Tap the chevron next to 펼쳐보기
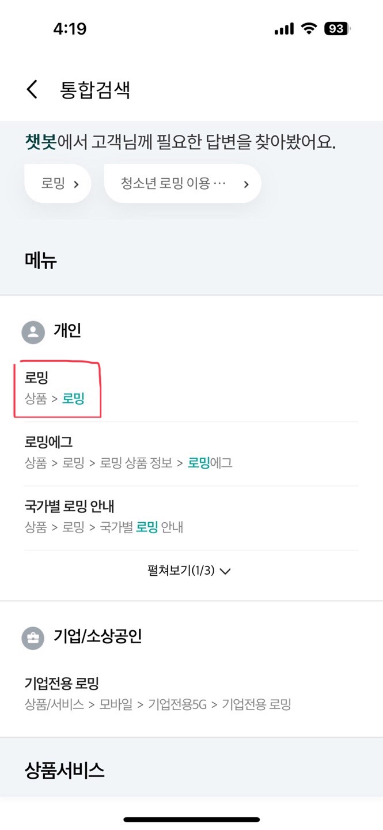The width and height of the screenshot is (383, 830). click(225, 571)
